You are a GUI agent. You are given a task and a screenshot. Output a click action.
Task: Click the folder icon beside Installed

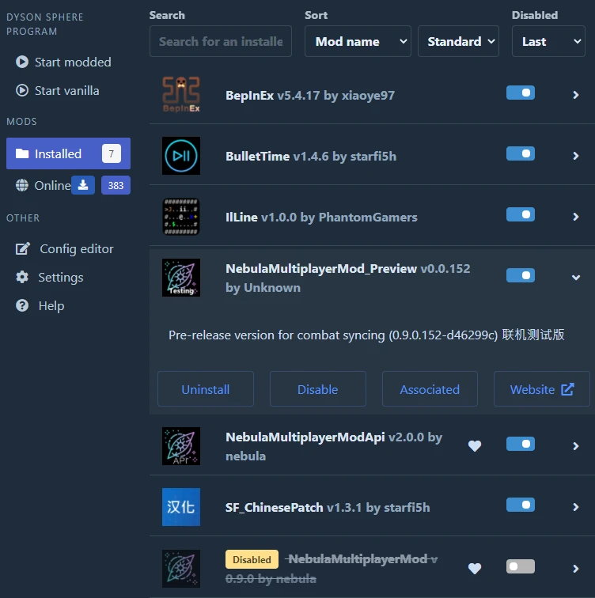click(x=22, y=153)
